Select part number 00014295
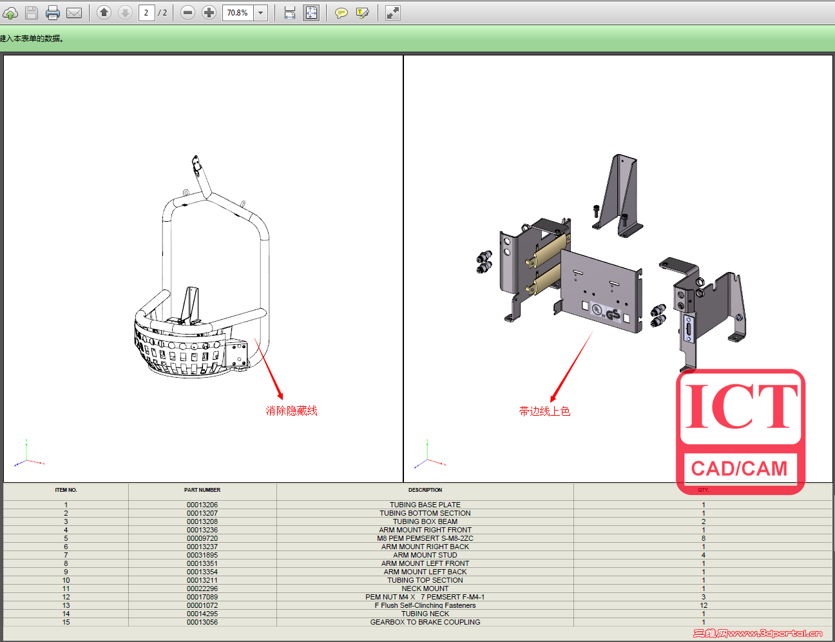Image resolution: width=835 pixels, height=642 pixels. (202, 614)
